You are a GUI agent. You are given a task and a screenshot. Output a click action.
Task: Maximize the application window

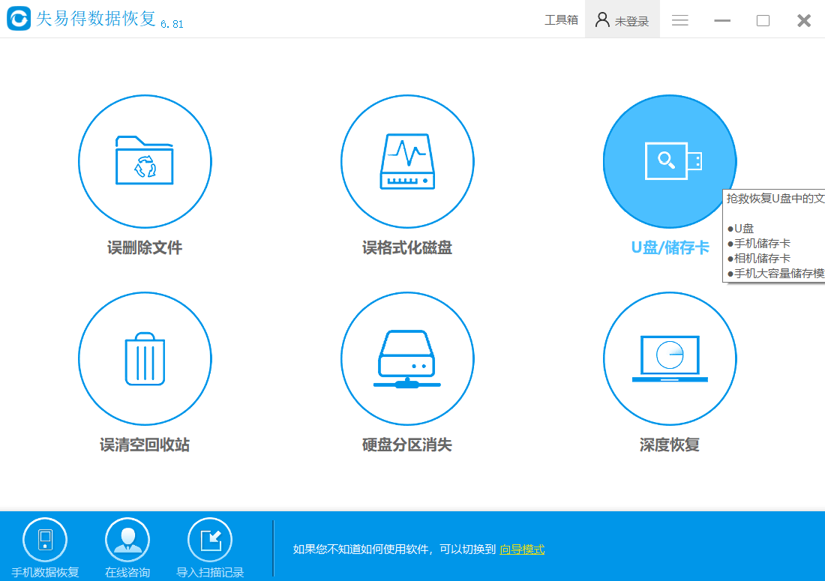tap(763, 20)
